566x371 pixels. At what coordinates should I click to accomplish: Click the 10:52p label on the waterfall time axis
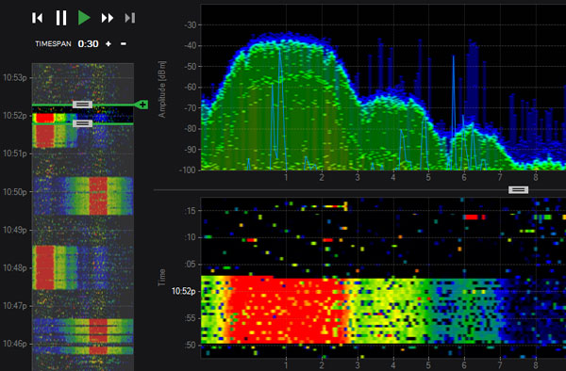coord(183,291)
